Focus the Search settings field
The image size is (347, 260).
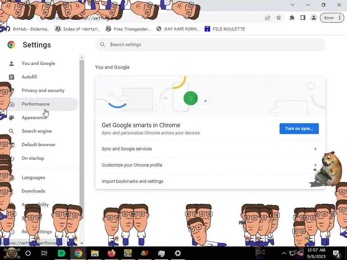click(210, 45)
